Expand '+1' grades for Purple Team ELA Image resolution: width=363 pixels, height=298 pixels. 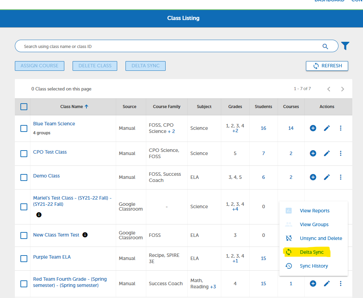[x=235, y=261]
